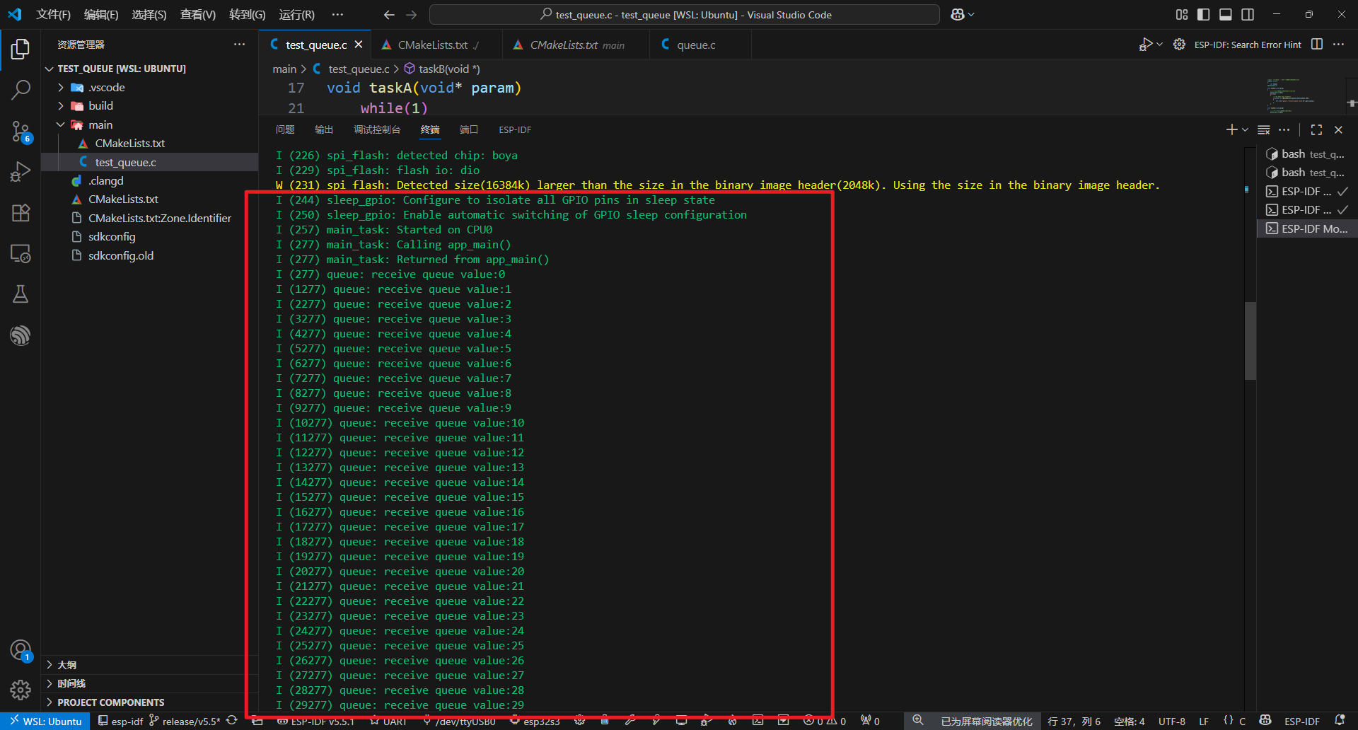
Task: Open Manage gear in activity bar
Action: click(21, 690)
